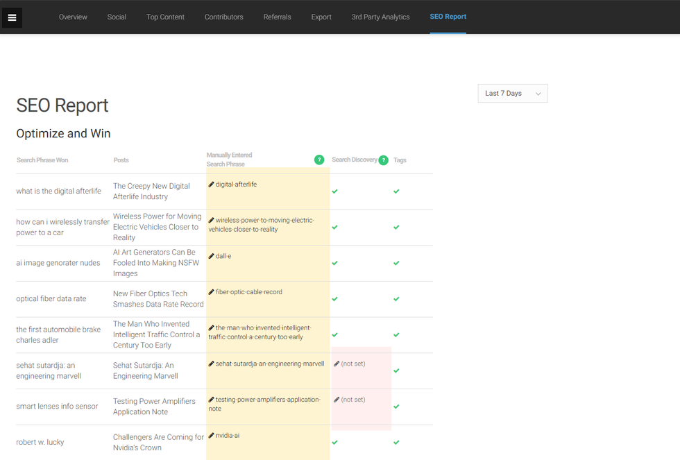Open The Creepy New Digital Afterlife Industry post

(151, 191)
